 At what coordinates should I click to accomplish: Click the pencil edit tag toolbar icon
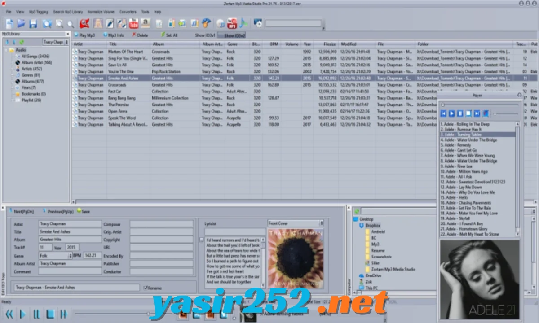110,23
